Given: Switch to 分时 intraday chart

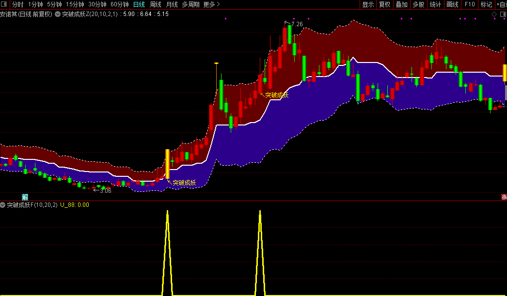Looking at the screenshot, I should [18, 4].
